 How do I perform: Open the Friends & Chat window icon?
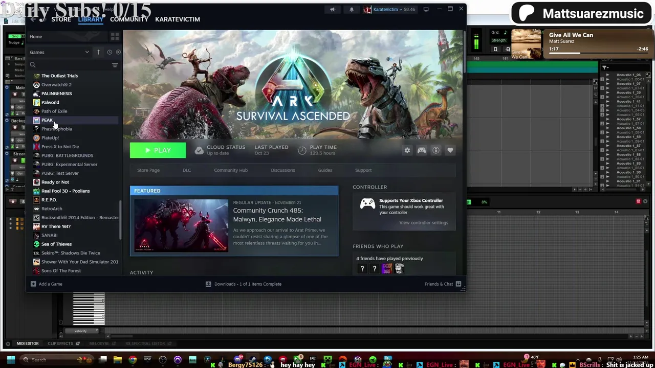[458, 284]
